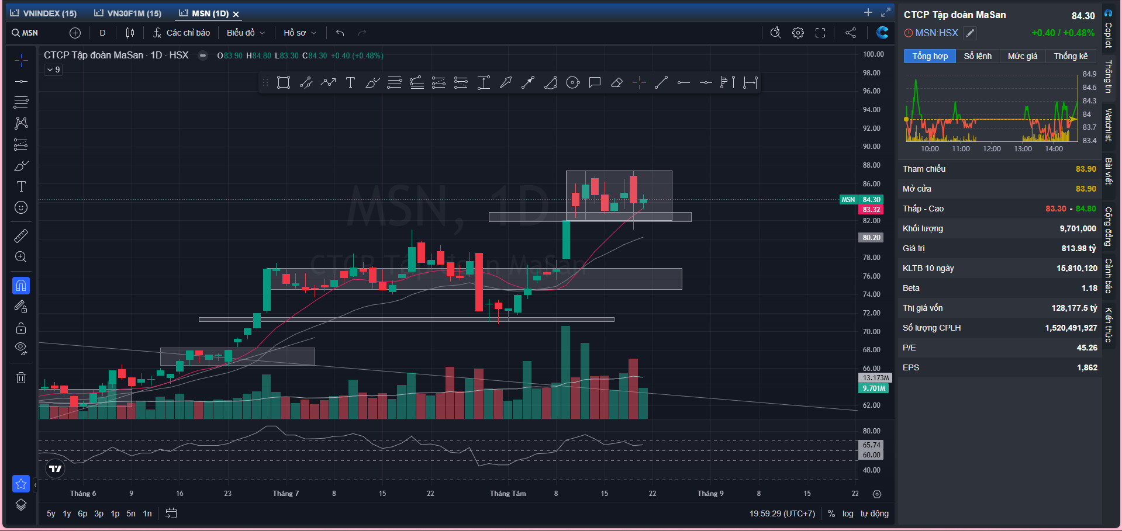Click the 'Khối lượng' value 9,701,000
Image resolution: width=1122 pixels, height=531 pixels.
click(1078, 228)
